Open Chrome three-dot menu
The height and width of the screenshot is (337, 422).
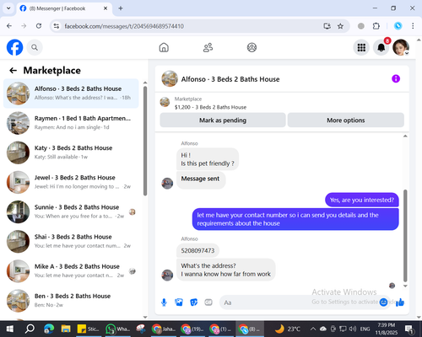pos(413,26)
